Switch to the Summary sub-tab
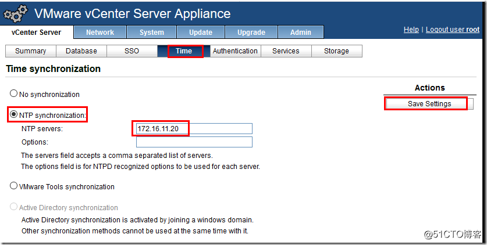The height and width of the screenshot is (245, 487). click(31, 51)
